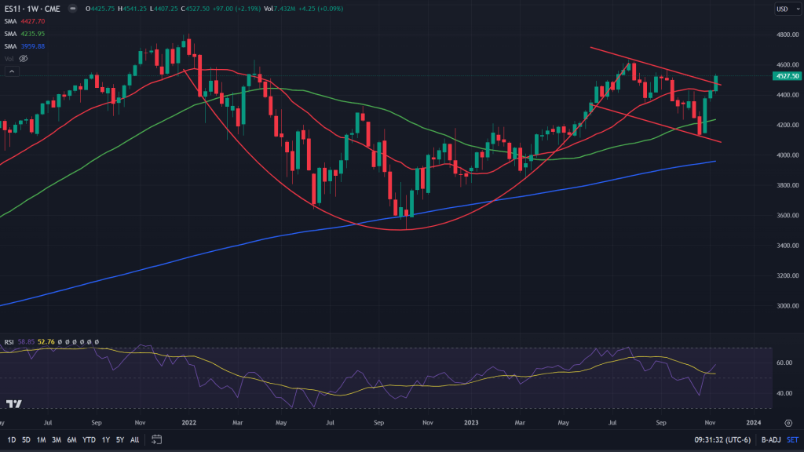
Task: Click the 4527.50 current price label
Action: [786, 76]
